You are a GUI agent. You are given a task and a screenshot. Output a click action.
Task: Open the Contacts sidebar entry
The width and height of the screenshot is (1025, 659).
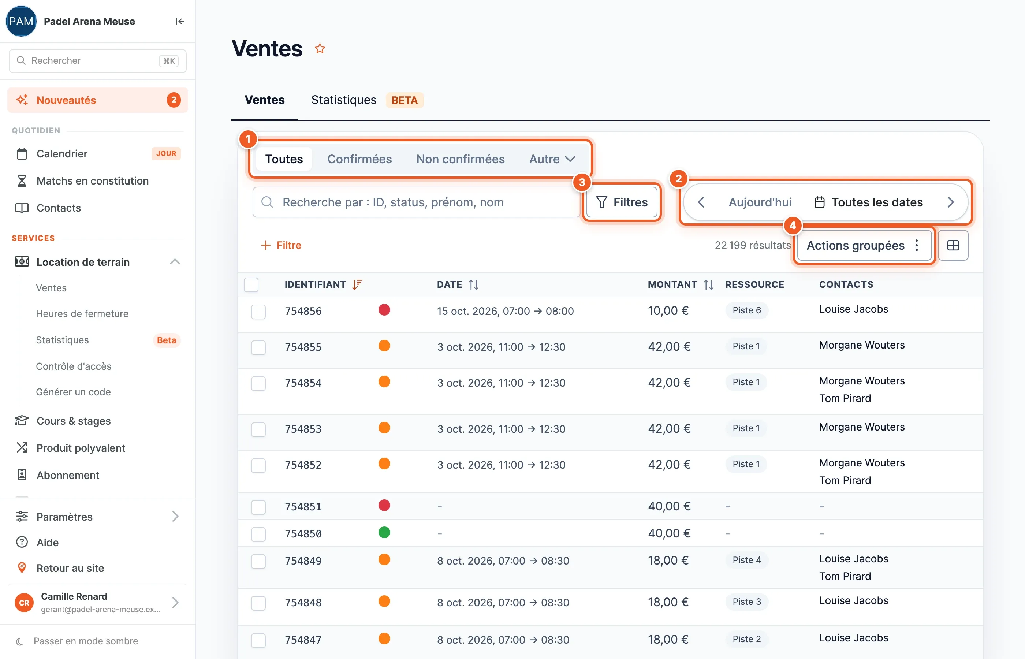(98, 208)
